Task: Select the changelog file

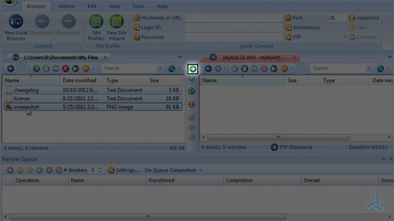Action: click(93, 90)
